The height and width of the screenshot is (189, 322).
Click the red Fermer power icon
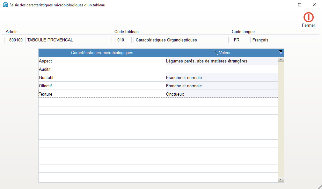(308, 17)
